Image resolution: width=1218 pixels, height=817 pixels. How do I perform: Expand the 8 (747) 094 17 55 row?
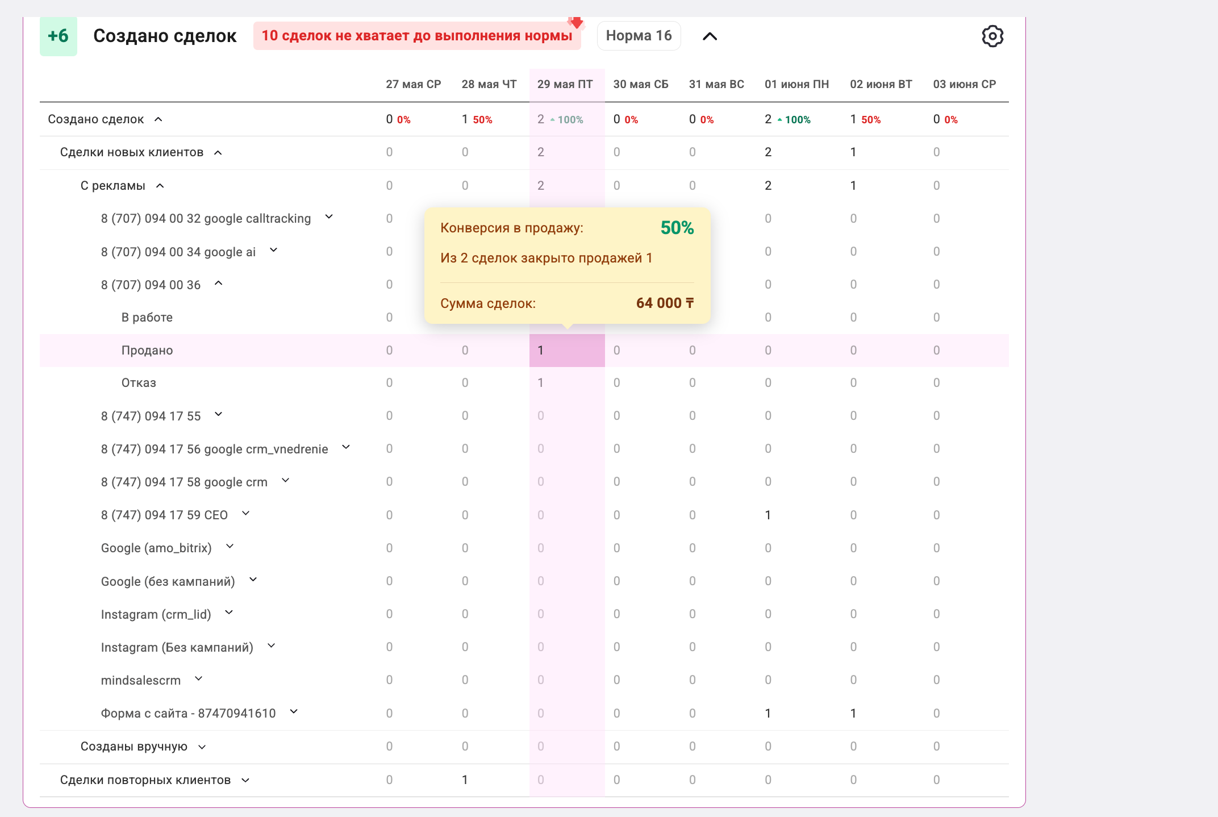click(x=219, y=415)
